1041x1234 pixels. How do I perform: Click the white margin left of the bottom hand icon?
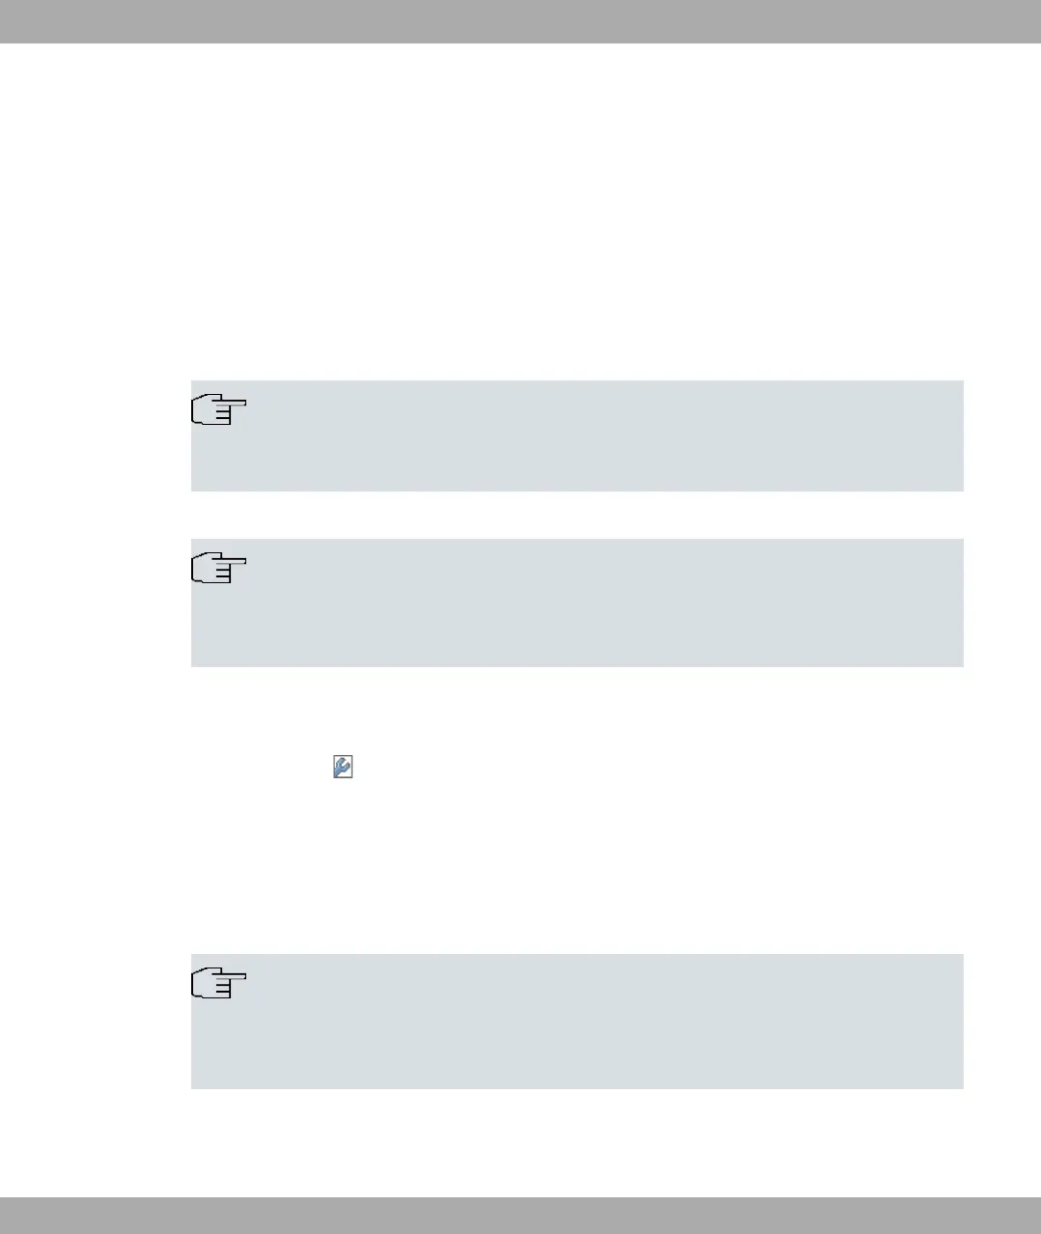pos(97,982)
